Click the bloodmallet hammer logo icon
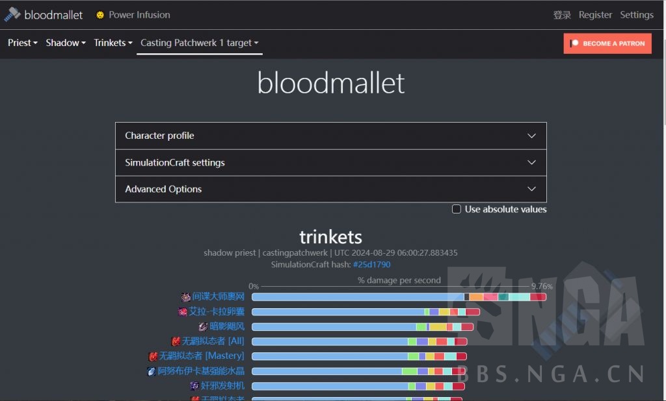 [12, 14]
